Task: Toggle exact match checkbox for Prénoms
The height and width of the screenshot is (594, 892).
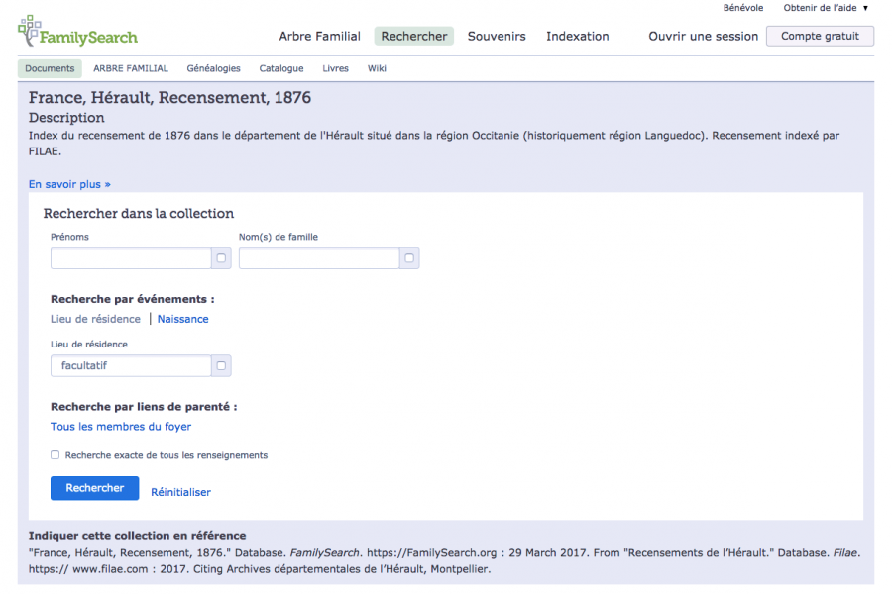Action: click(221, 258)
